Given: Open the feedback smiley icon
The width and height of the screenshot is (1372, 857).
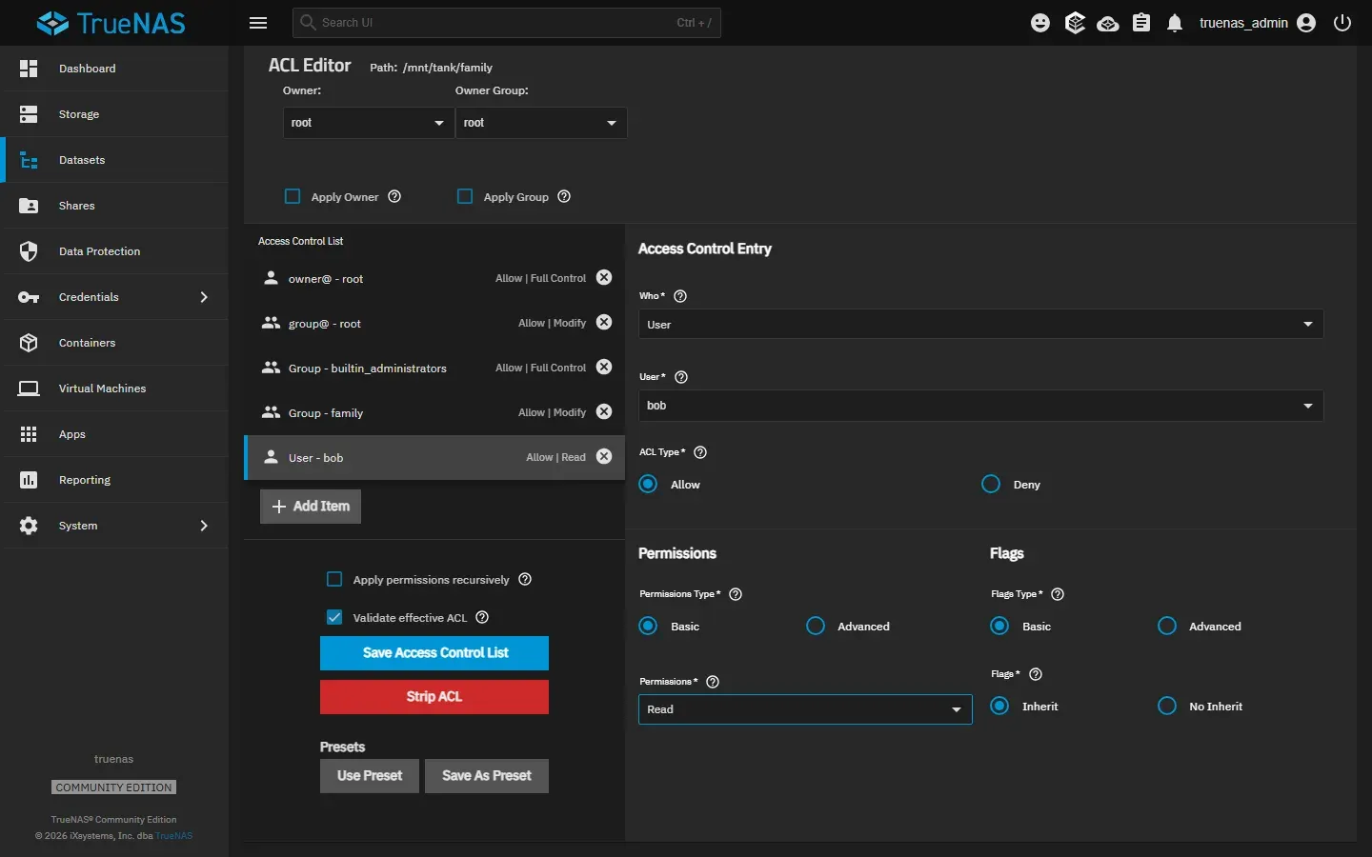Looking at the screenshot, I should 1040,23.
